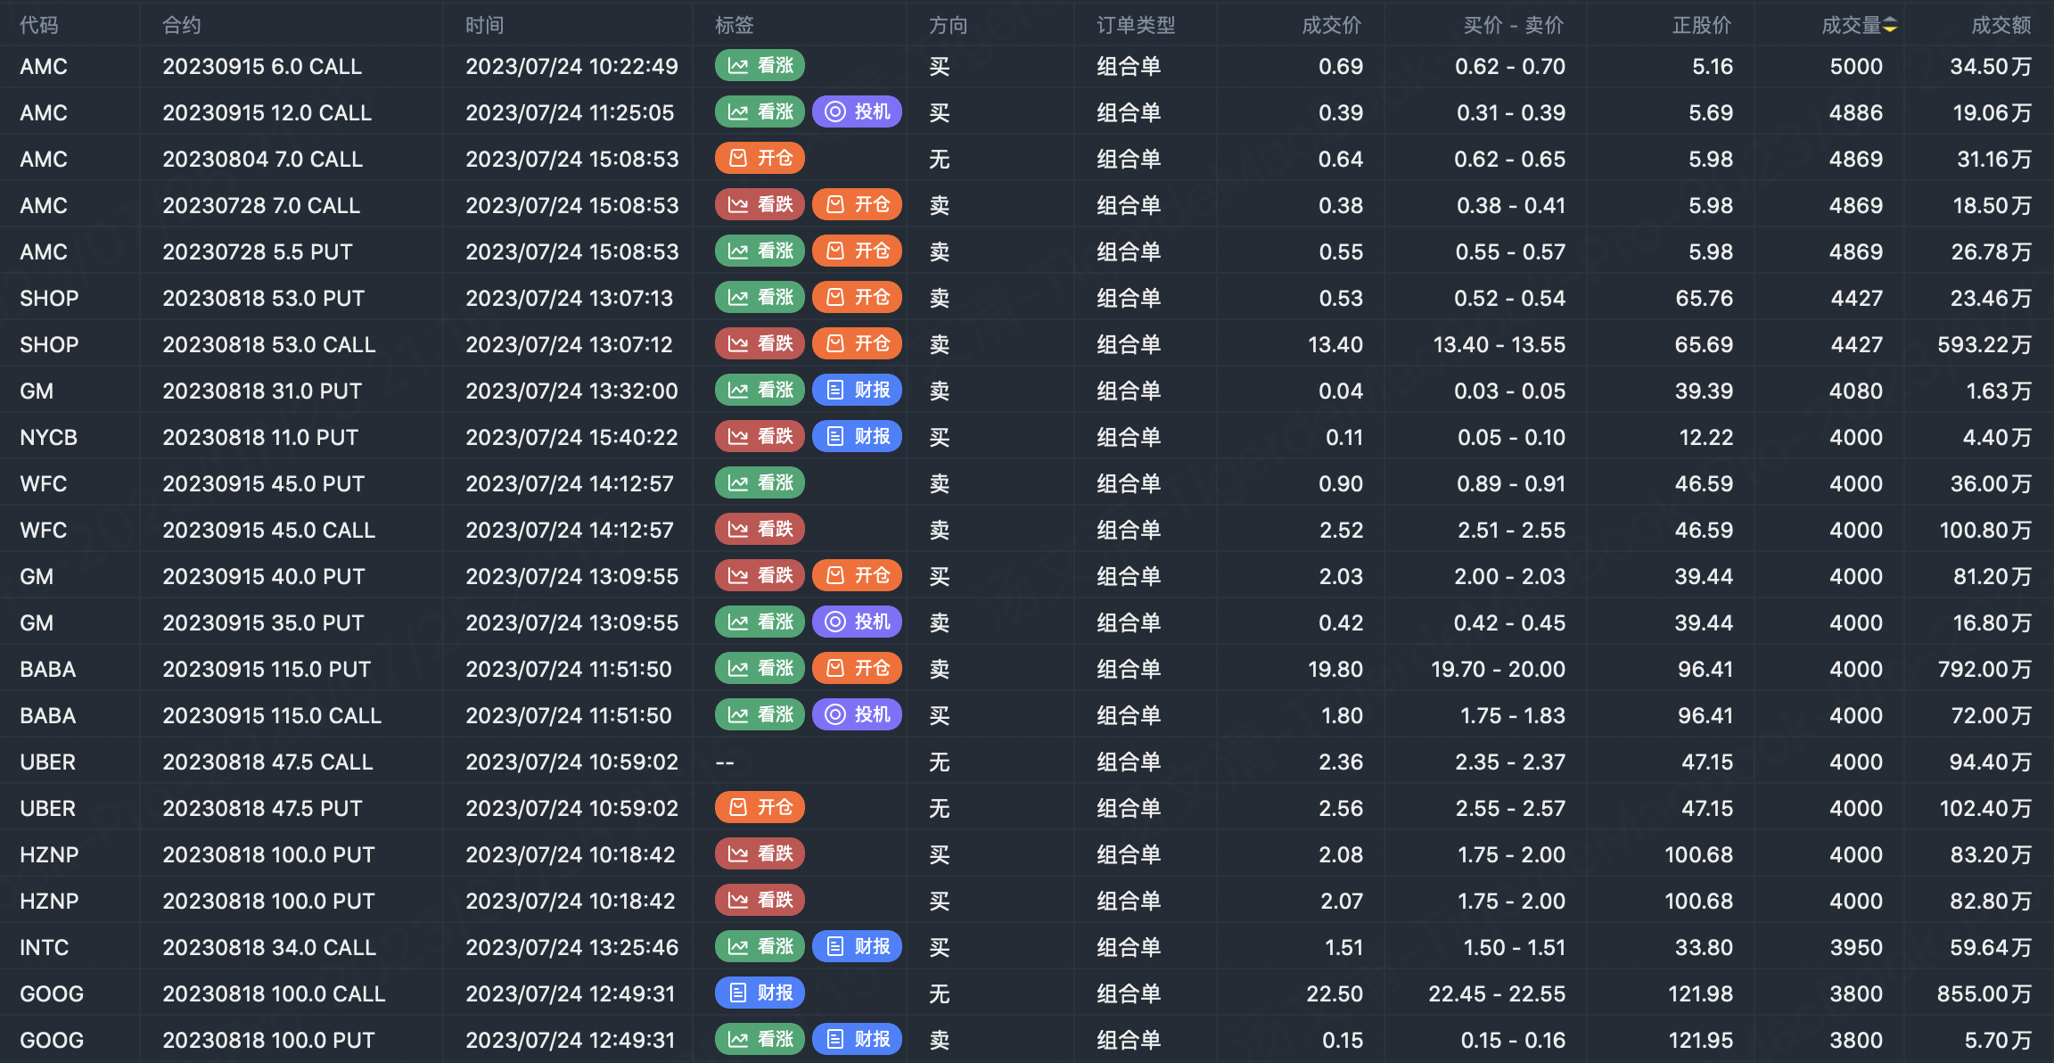The height and width of the screenshot is (1063, 2054).
Task: Click the 看涨 tag in INTC 34.0 CALL row
Action: tap(760, 946)
